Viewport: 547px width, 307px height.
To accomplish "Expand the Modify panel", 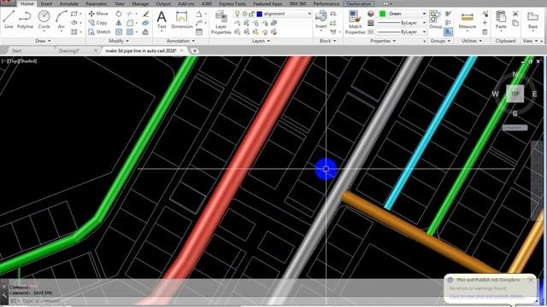I will tap(119, 41).
